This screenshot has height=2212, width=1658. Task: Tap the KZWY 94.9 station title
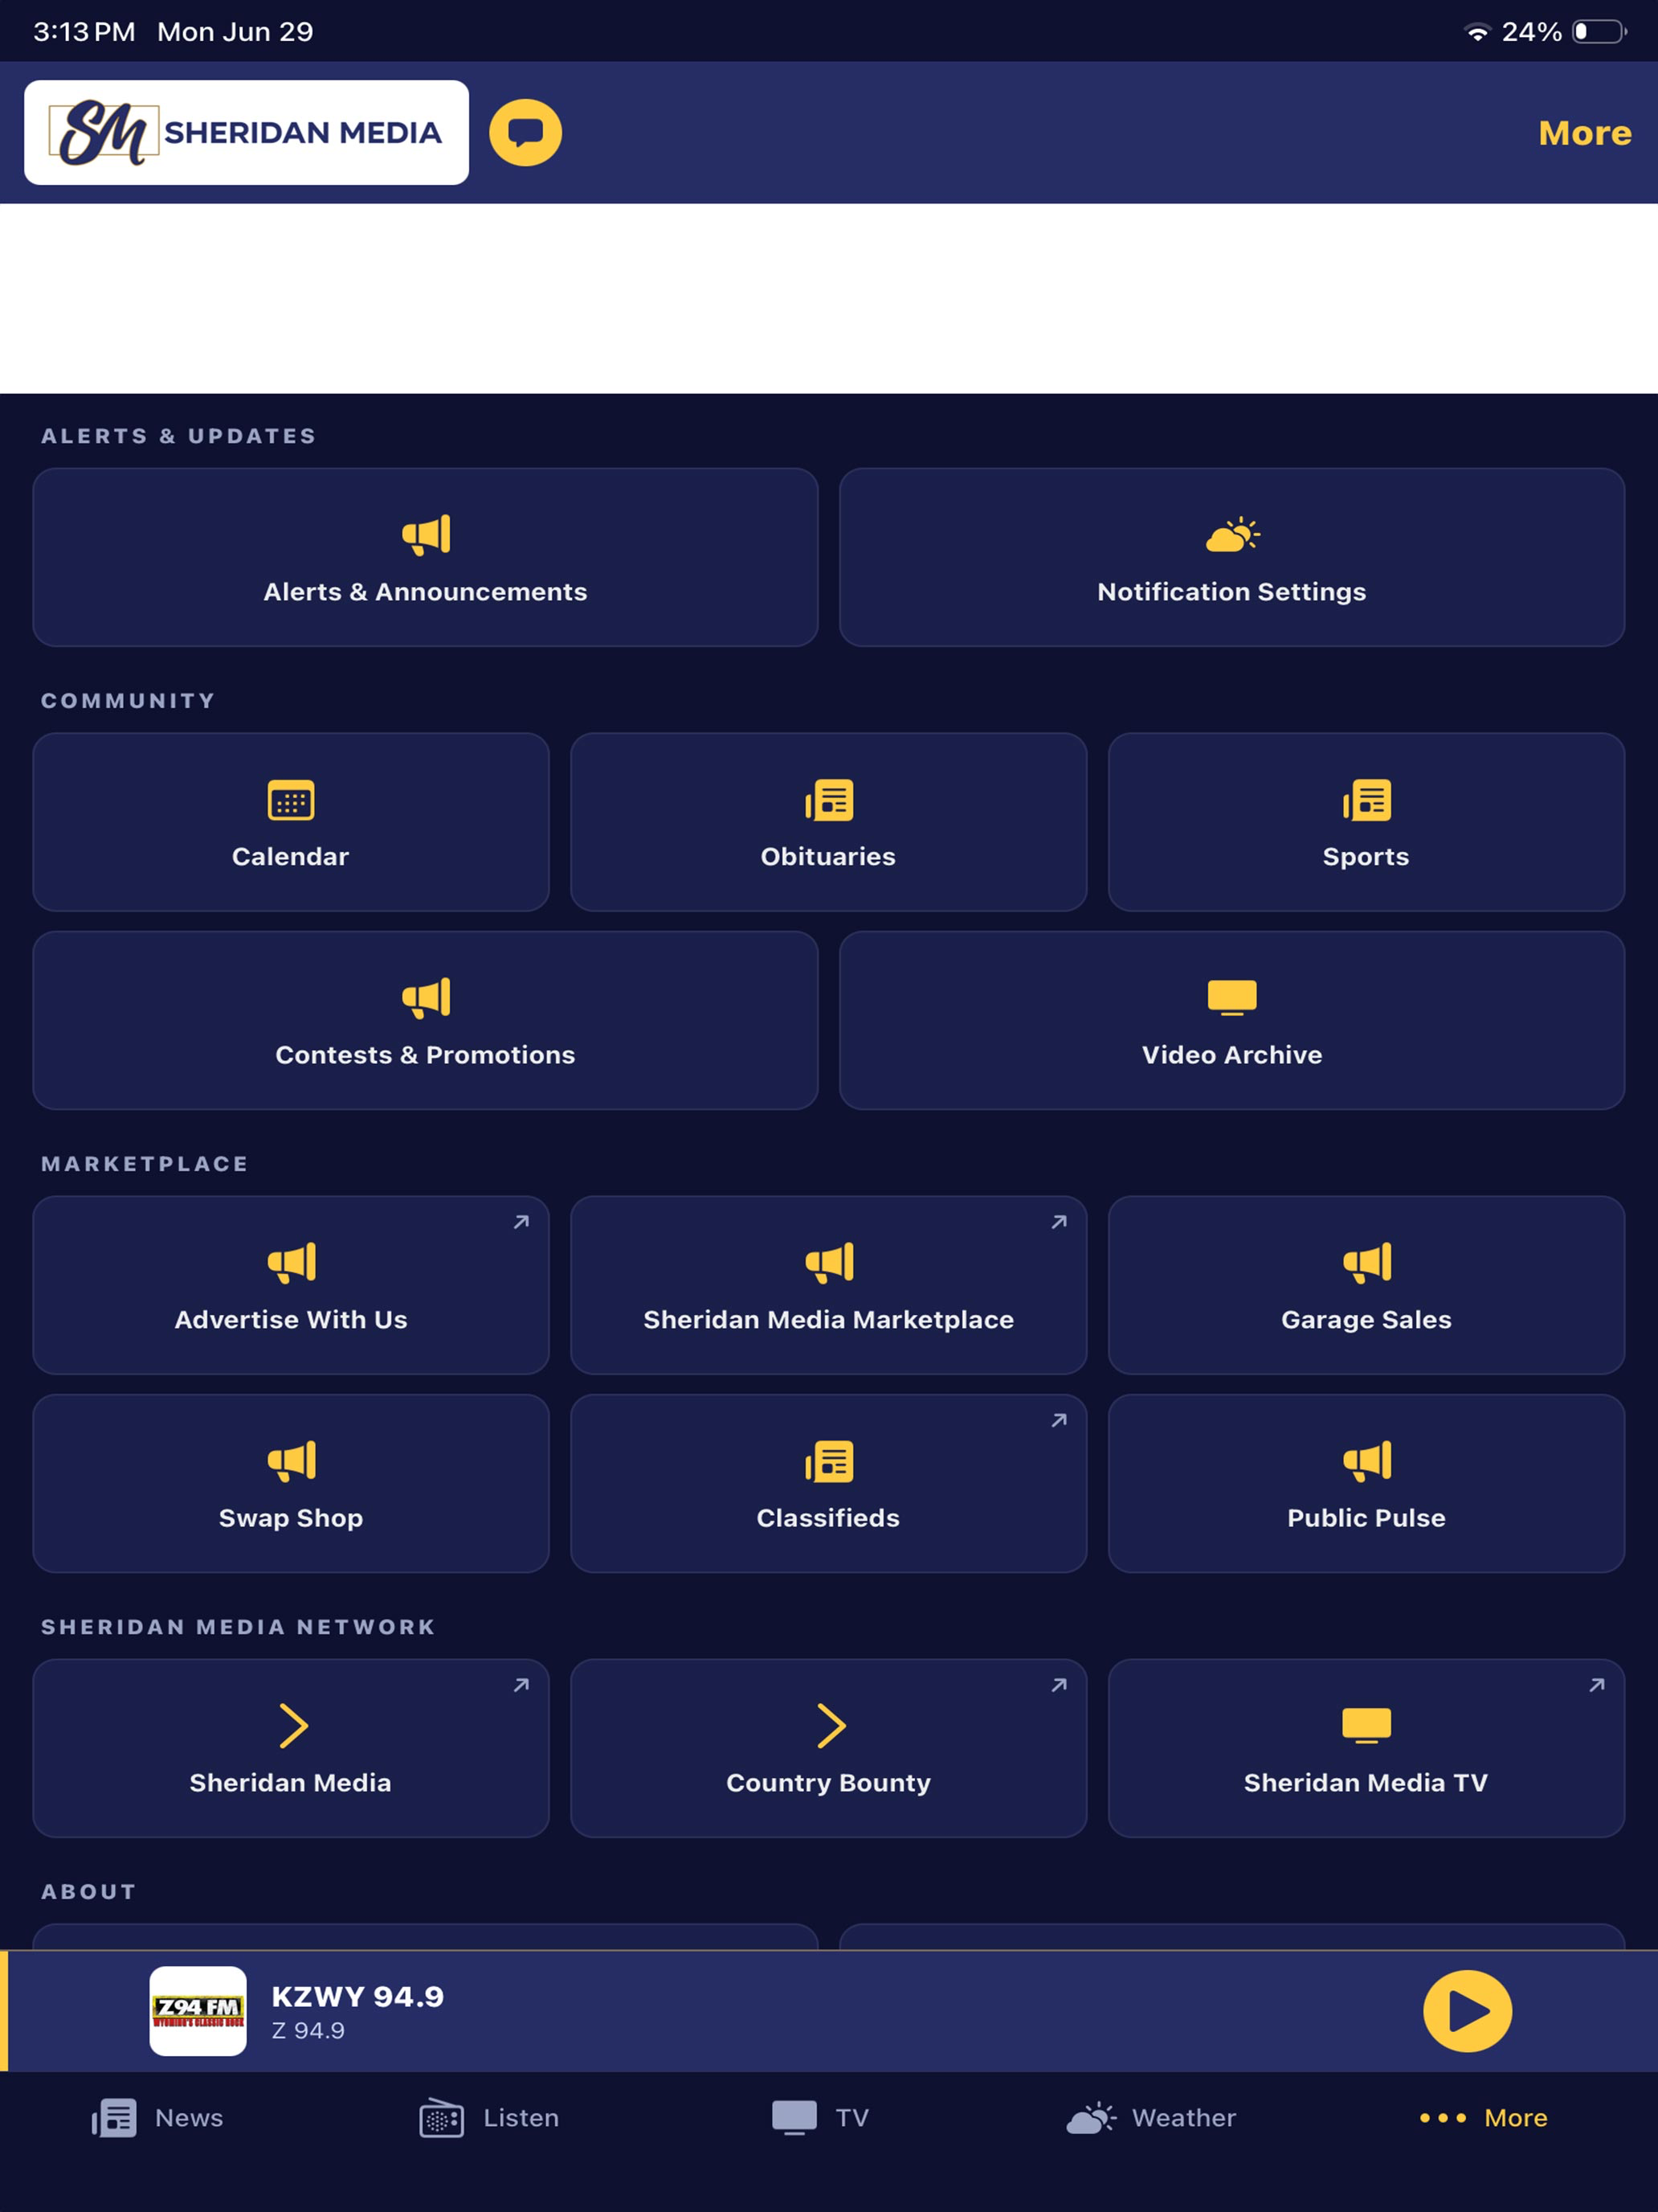click(357, 1996)
